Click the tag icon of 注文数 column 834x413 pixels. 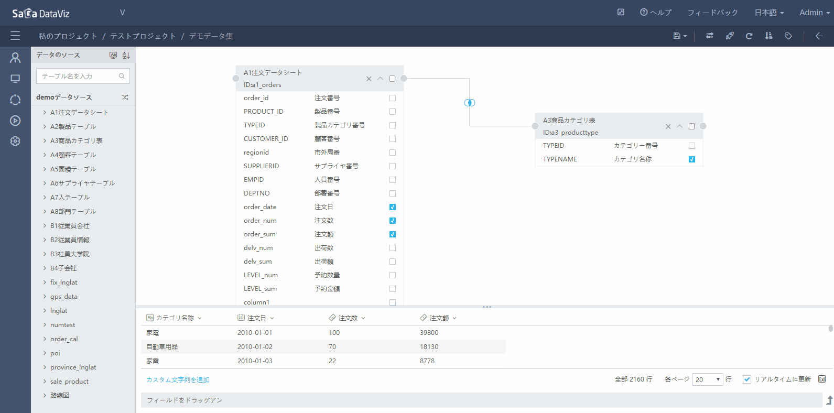[x=332, y=318]
